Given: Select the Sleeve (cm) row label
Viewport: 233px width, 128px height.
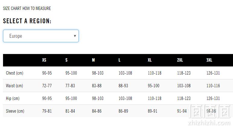Looking at the screenshot, I should tap(15, 111).
